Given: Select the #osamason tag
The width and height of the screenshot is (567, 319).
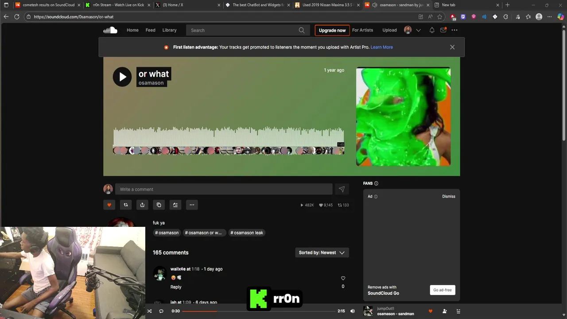Looking at the screenshot, I should 167,233.
